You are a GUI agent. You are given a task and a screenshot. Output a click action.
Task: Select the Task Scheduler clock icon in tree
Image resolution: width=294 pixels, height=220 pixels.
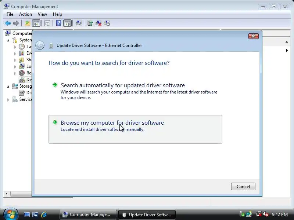point(22,47)
